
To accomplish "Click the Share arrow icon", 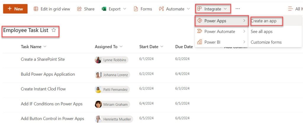I will [79, 9].
